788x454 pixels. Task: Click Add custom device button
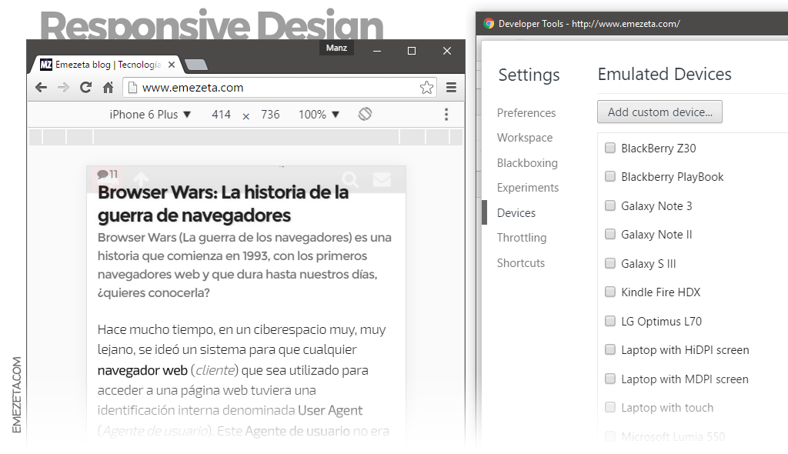coord(659,112)
